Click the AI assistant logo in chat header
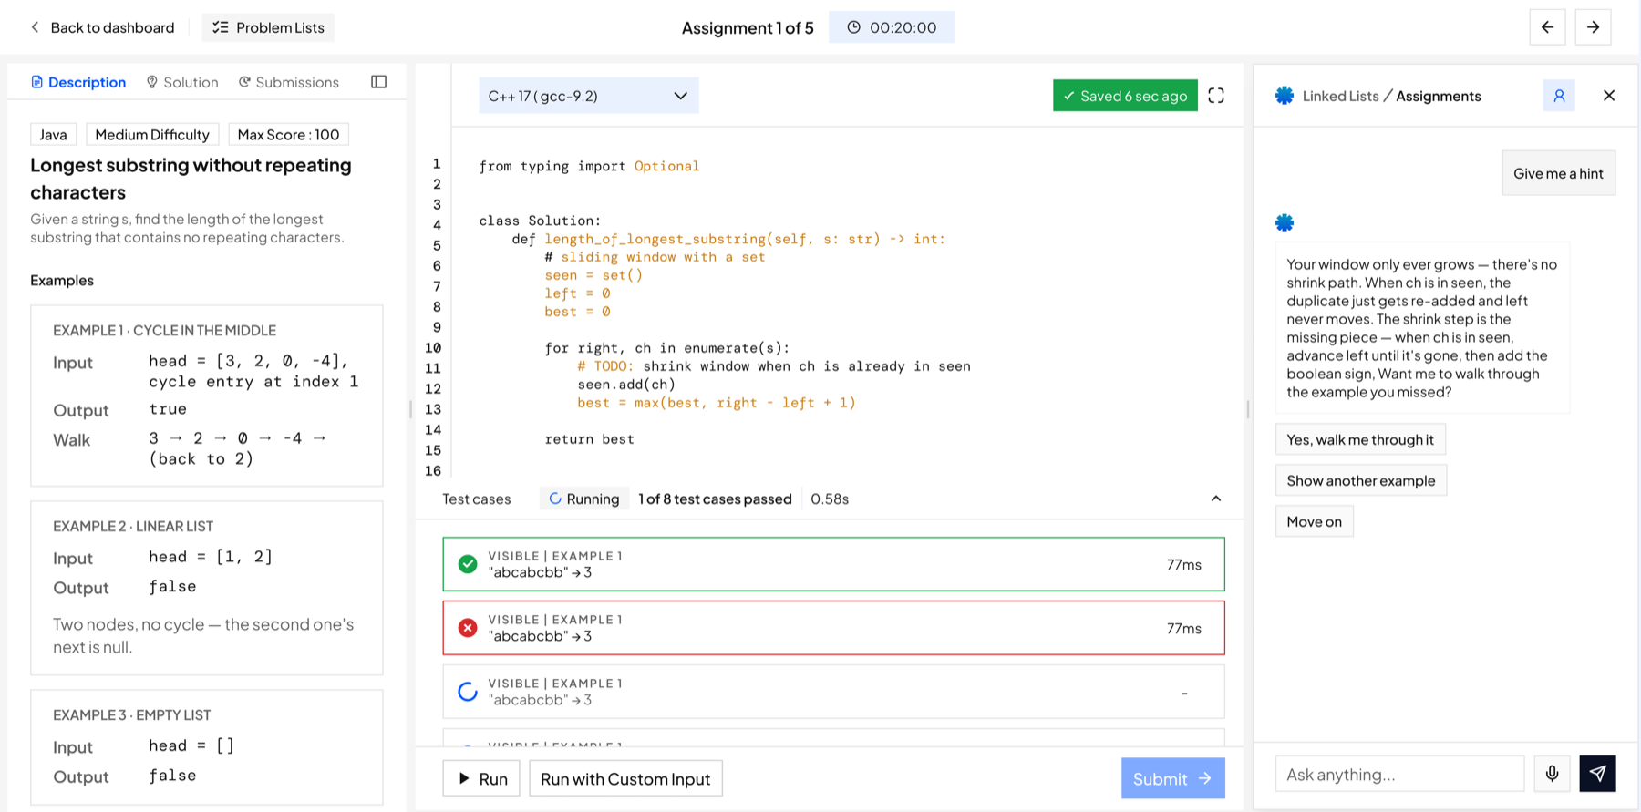 click(1285, 96)
